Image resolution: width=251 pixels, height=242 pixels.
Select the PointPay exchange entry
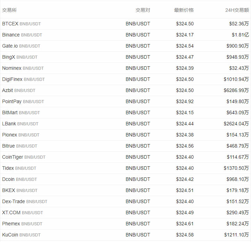point(12,101)
